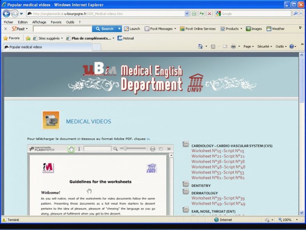The height and width of the screenshot is (230, 306).
Task: Click the FlashPaper zoom slider handle
Action: click(x=125, y=149)
